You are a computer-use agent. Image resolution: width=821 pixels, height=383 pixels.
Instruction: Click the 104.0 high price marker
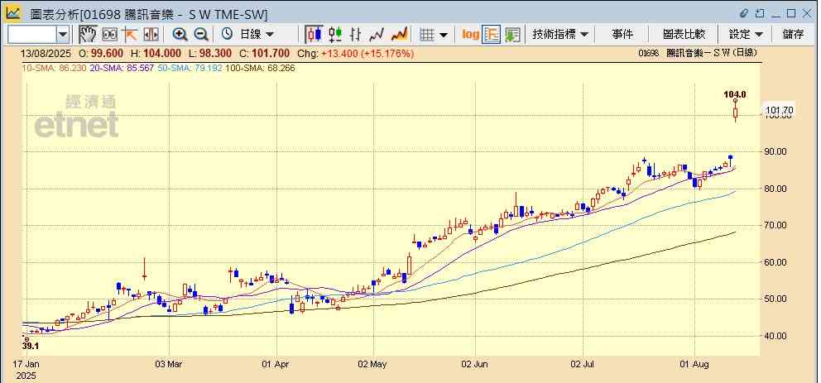point(735,94)
